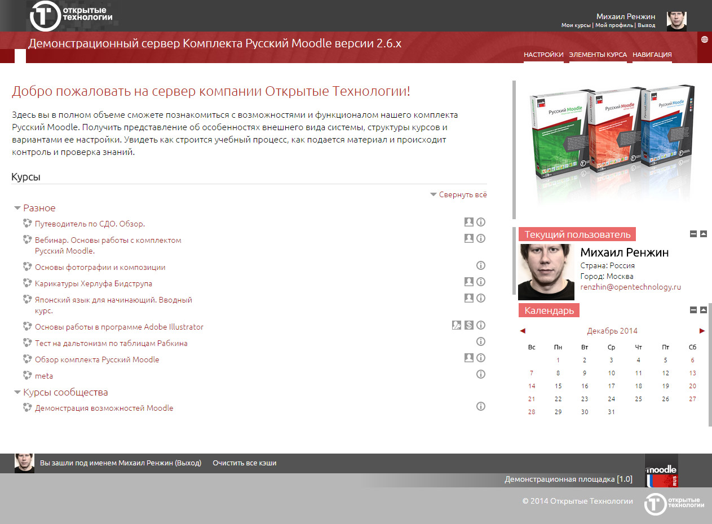The width and height of the screenshot is (712, 524).
Task: Open course Основы фотографии и композиции
Action: [x=100, y=267]
